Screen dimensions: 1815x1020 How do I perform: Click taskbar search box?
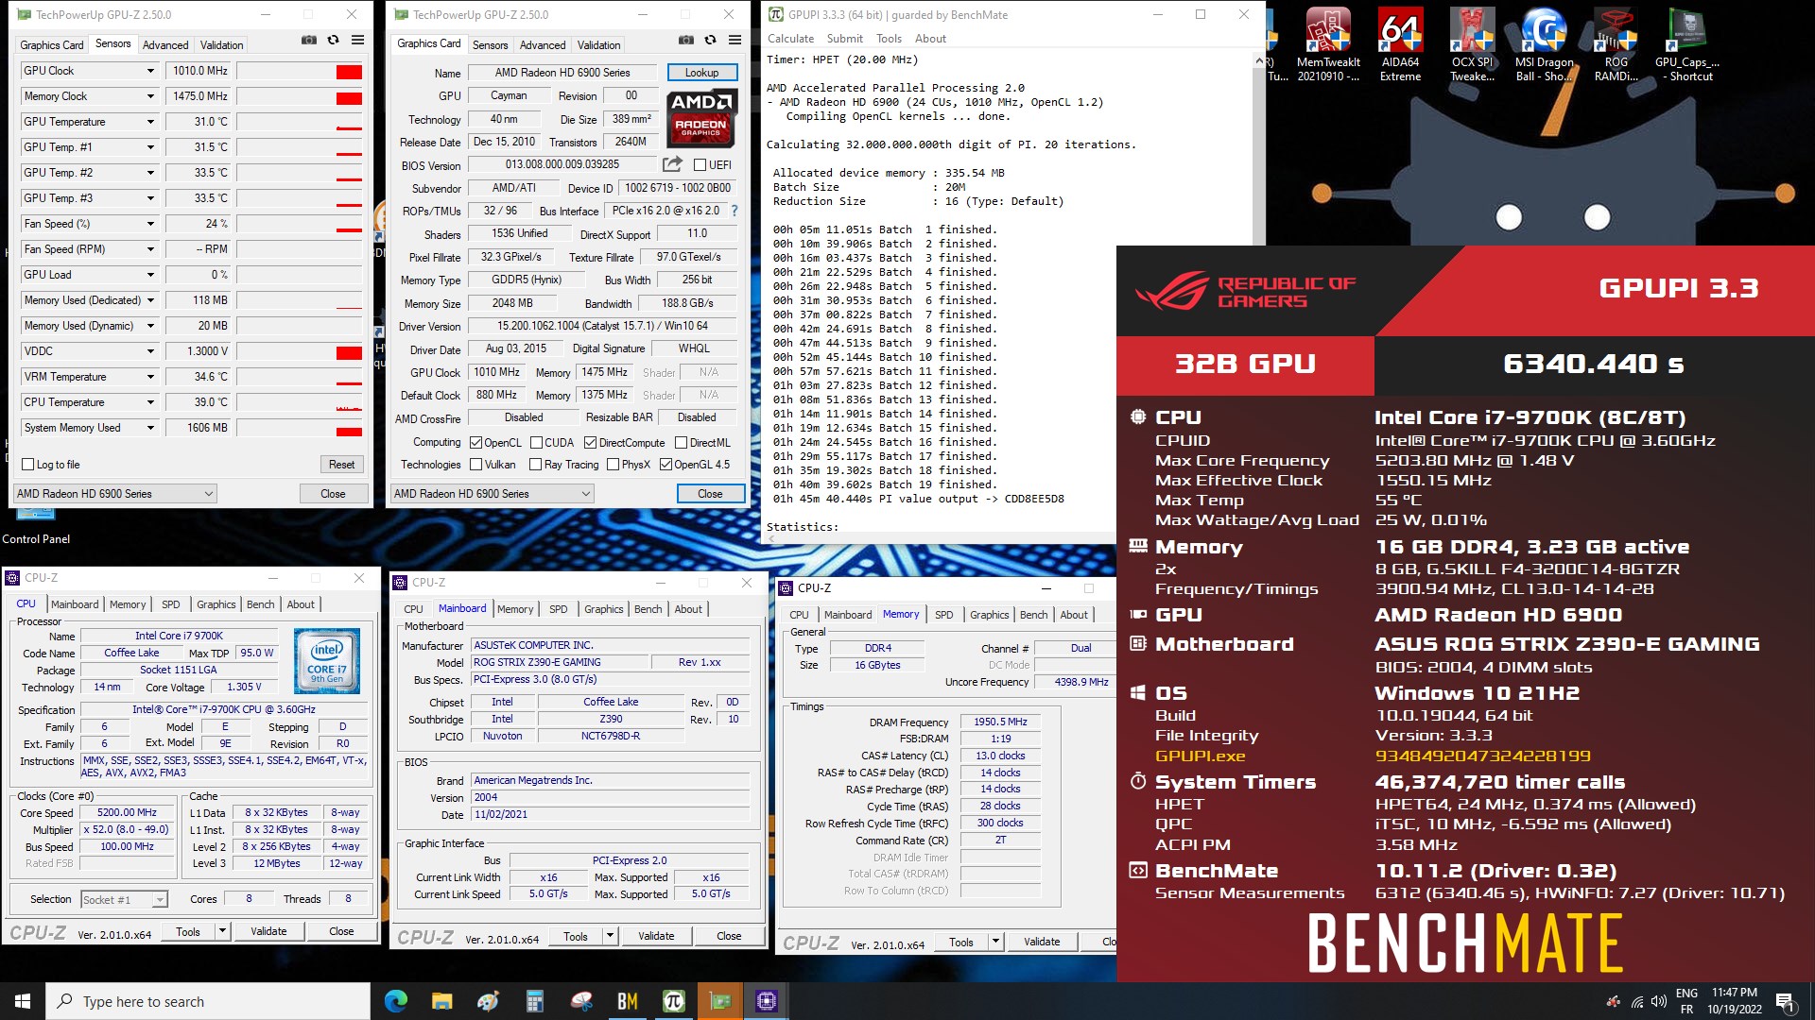point(208,1001)
